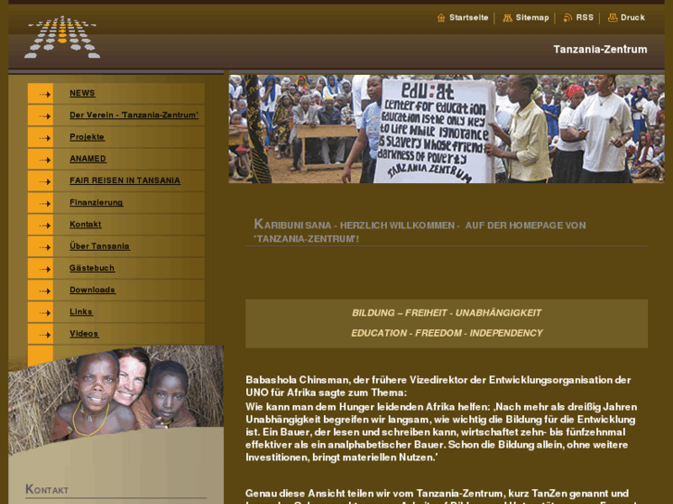This screenshot has width=673, height=504.
Task: Open the Startseite link
Action: click(x=468, y=18)
